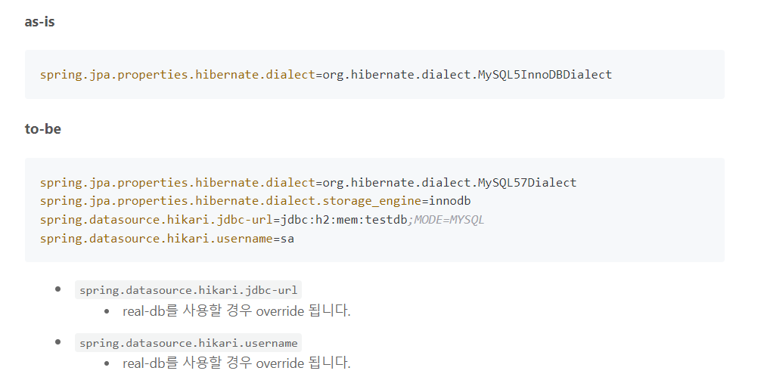Image resolution: width=767 pixels, height=380 pixels.
Task: Click the bullet before the jdbc-url item
Action: [x=58, y=289]
